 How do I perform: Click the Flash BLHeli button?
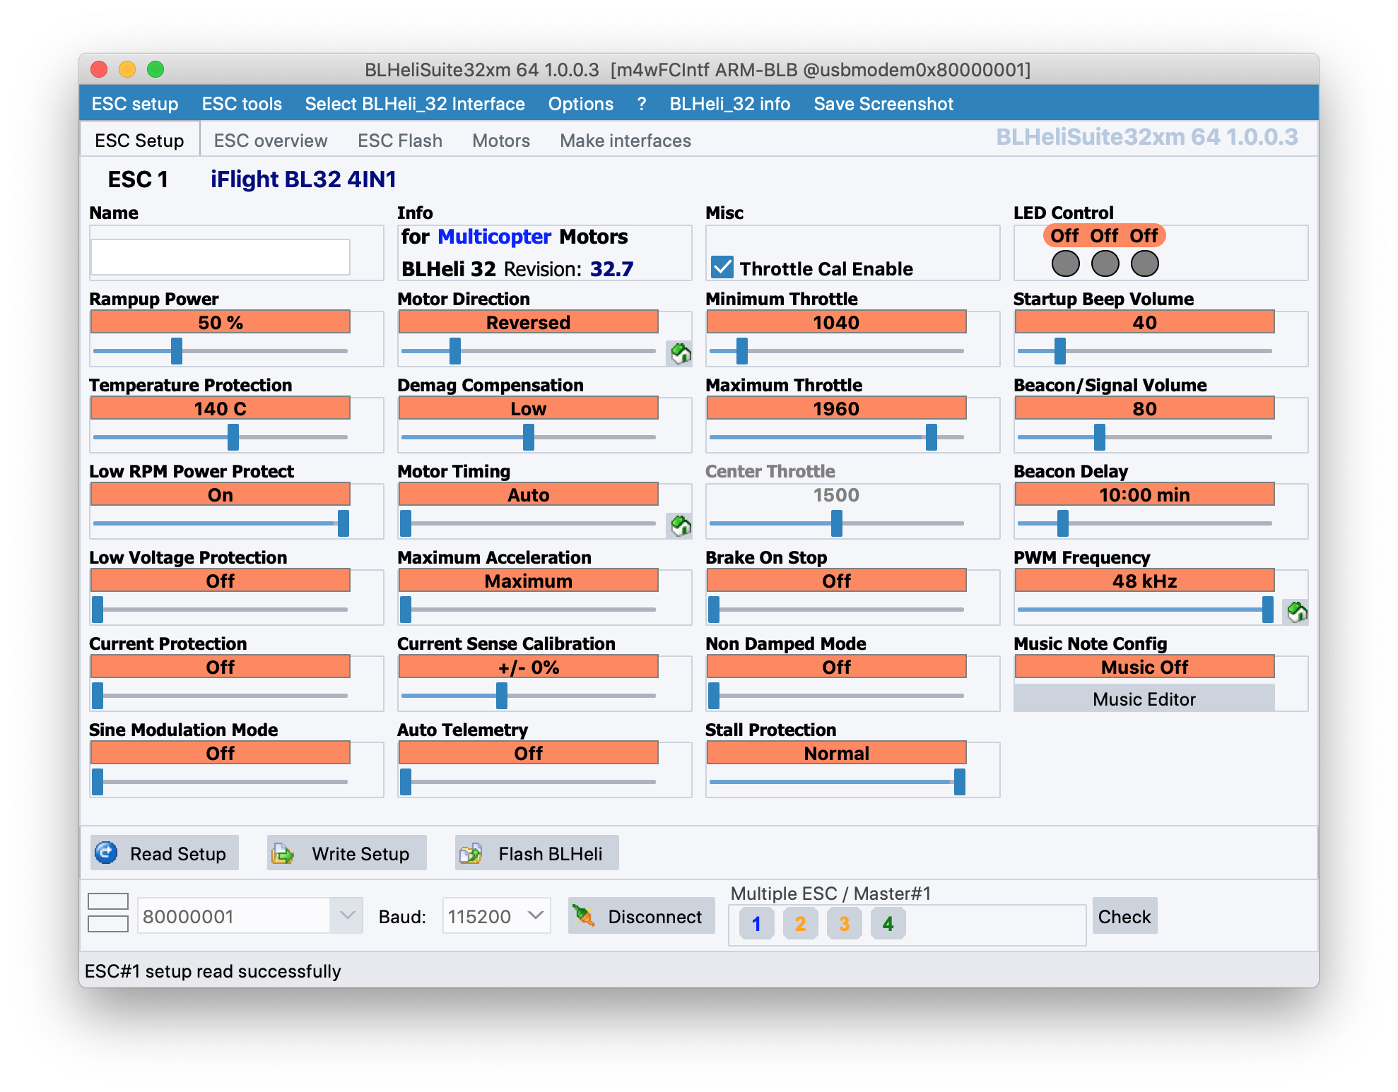click(537, 853)
